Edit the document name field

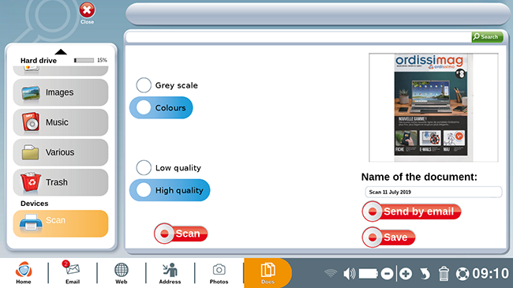point(433,192)
